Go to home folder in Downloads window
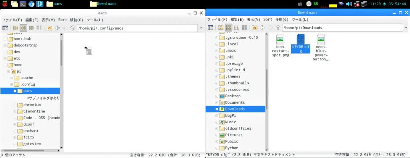Image resolution: width=410 pixels, height=158 pixels. tap(254, 28)
